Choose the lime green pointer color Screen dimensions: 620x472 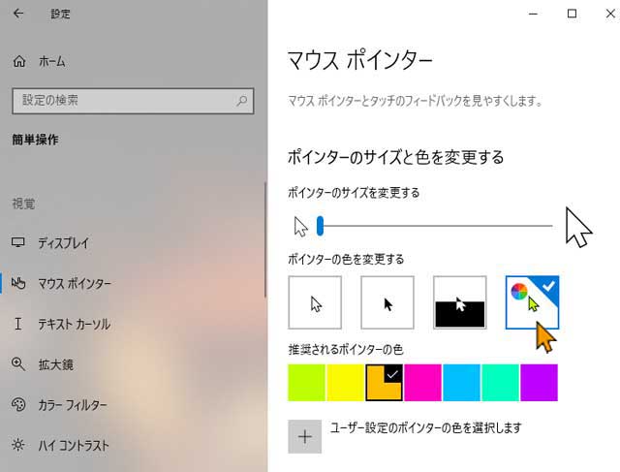coord(307,383)
